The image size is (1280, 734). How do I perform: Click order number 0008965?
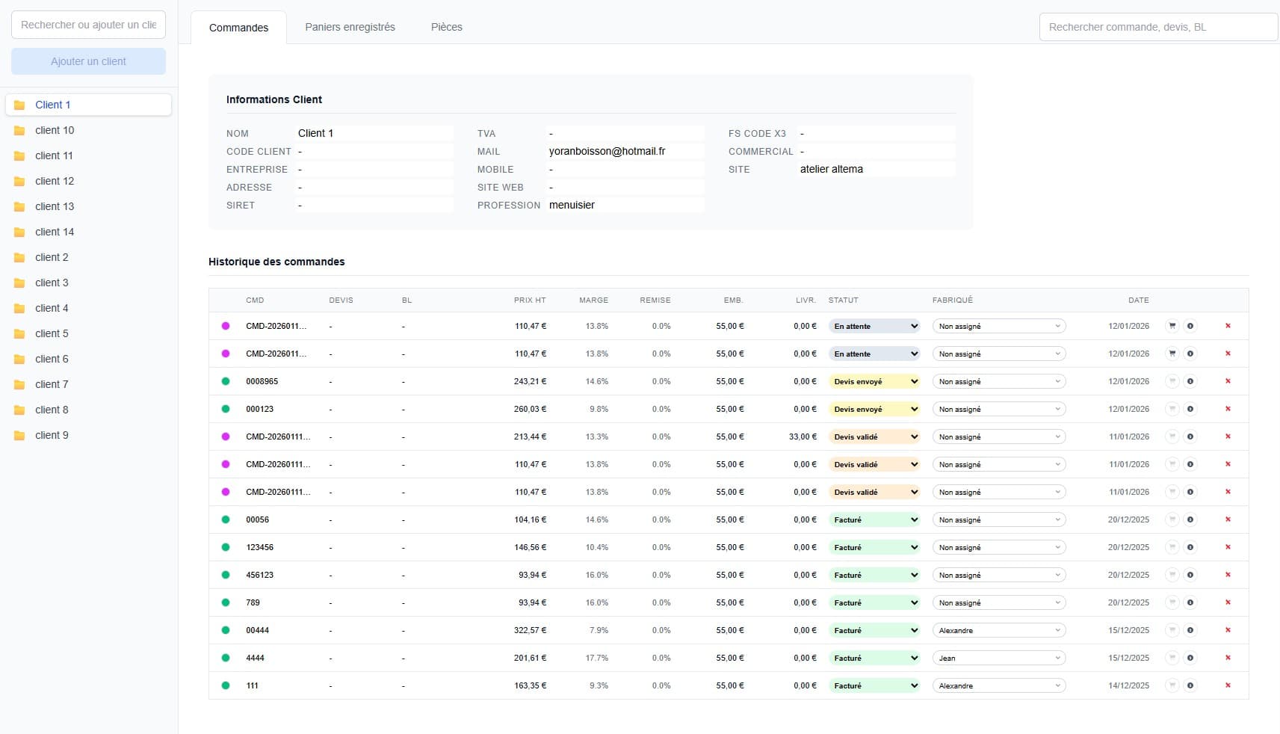click(262, 381)
